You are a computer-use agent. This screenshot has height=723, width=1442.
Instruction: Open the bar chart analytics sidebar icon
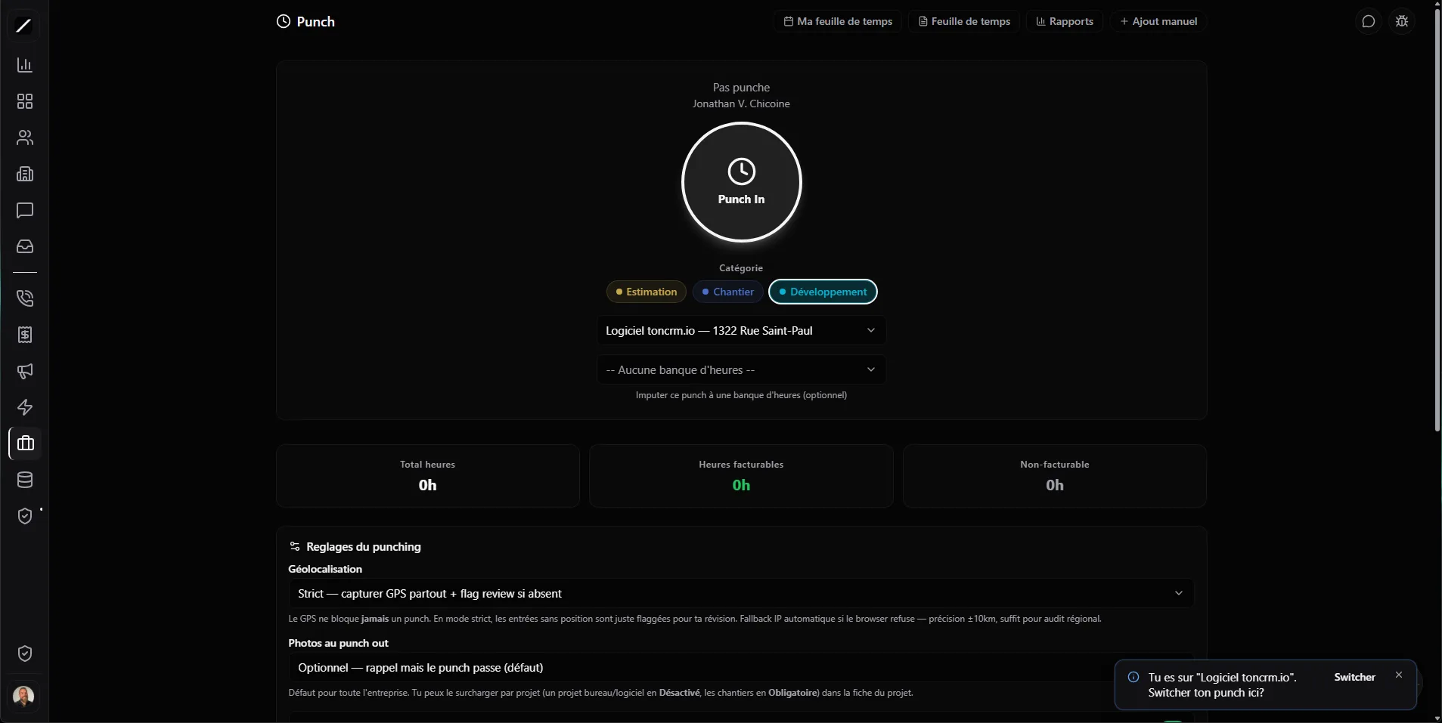coord(25,65)
